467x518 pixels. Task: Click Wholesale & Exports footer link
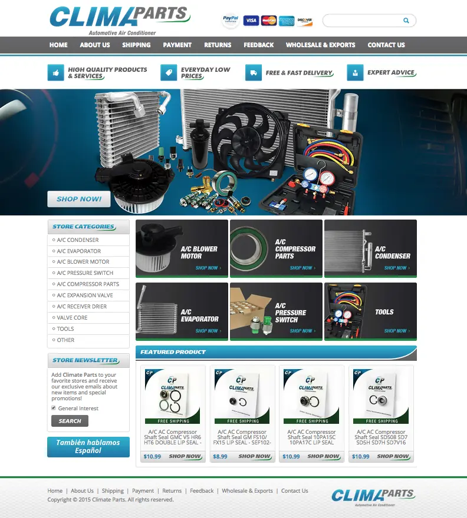[x=247, y=491]
